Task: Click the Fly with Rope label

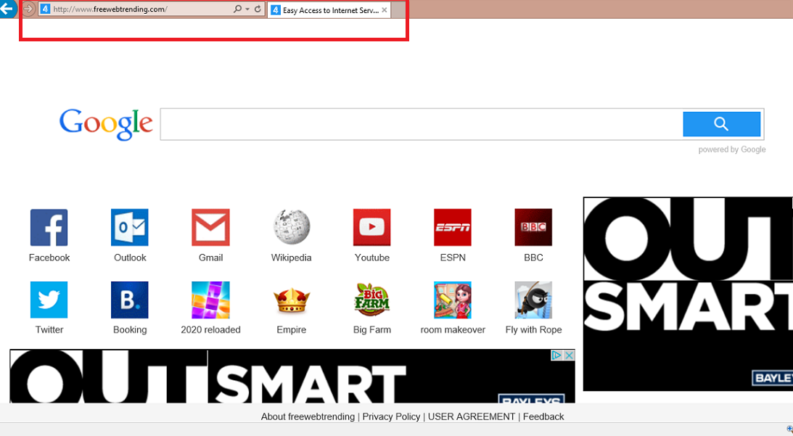Action: (533, 330)
